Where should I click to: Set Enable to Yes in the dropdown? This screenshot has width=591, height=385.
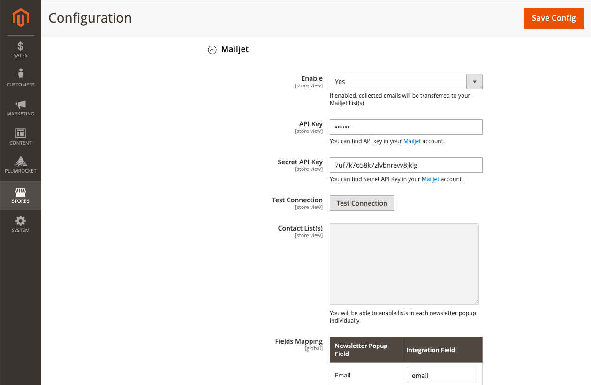coord(398,81)
